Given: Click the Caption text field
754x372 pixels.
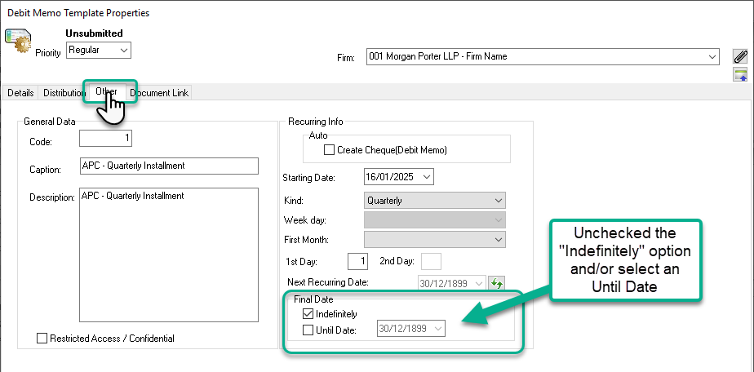Looking at the screenshot, I should tap(169, 166).
